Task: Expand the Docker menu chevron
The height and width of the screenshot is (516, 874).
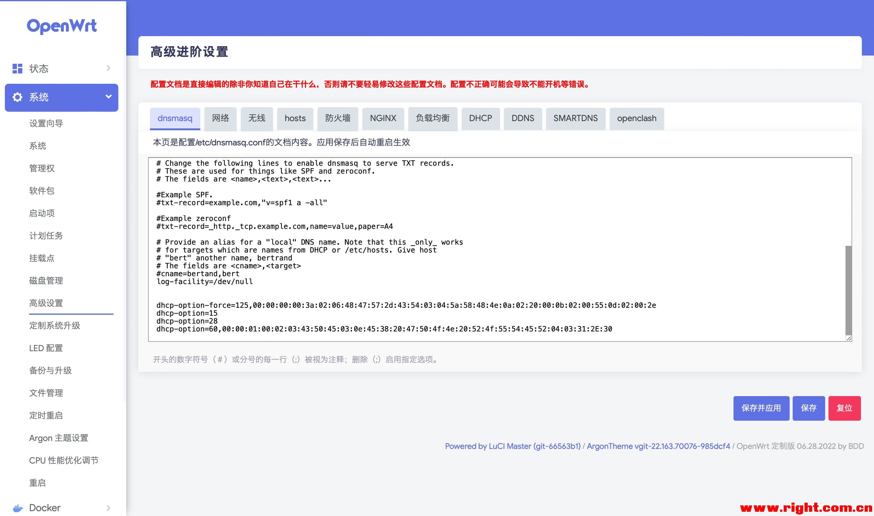Action: click(x=108, y=508)
